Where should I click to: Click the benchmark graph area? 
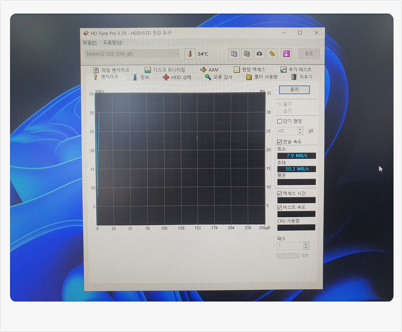[180, 159]
